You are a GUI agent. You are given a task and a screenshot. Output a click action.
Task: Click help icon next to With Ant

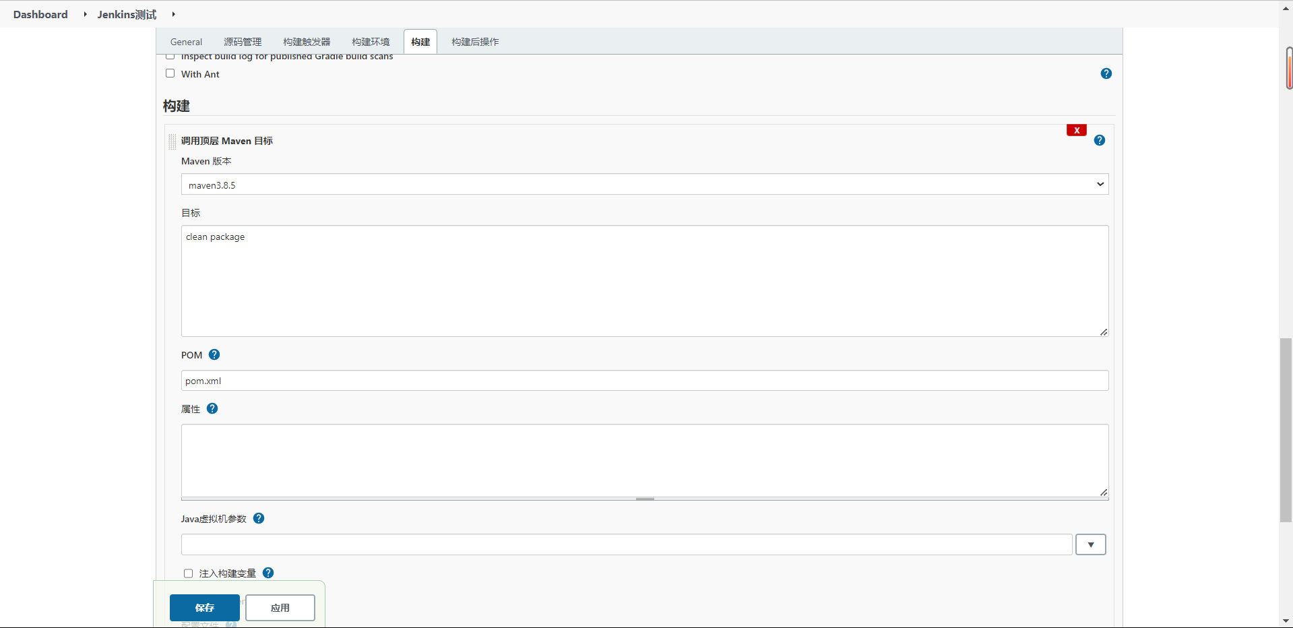click(1106, 73)
